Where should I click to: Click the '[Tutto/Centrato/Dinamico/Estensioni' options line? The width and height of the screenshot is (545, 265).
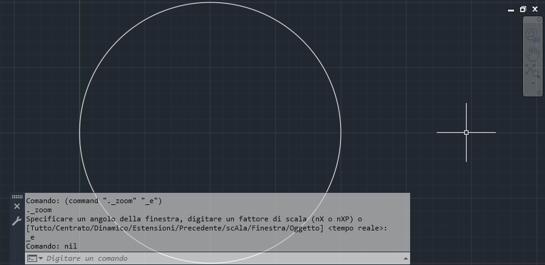(207, 228)
